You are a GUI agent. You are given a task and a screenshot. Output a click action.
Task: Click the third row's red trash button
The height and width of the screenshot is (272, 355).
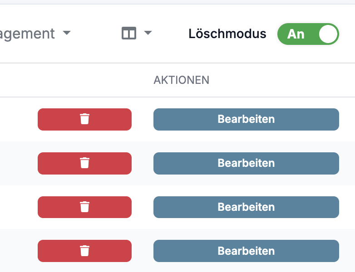[x=84, y=207]
